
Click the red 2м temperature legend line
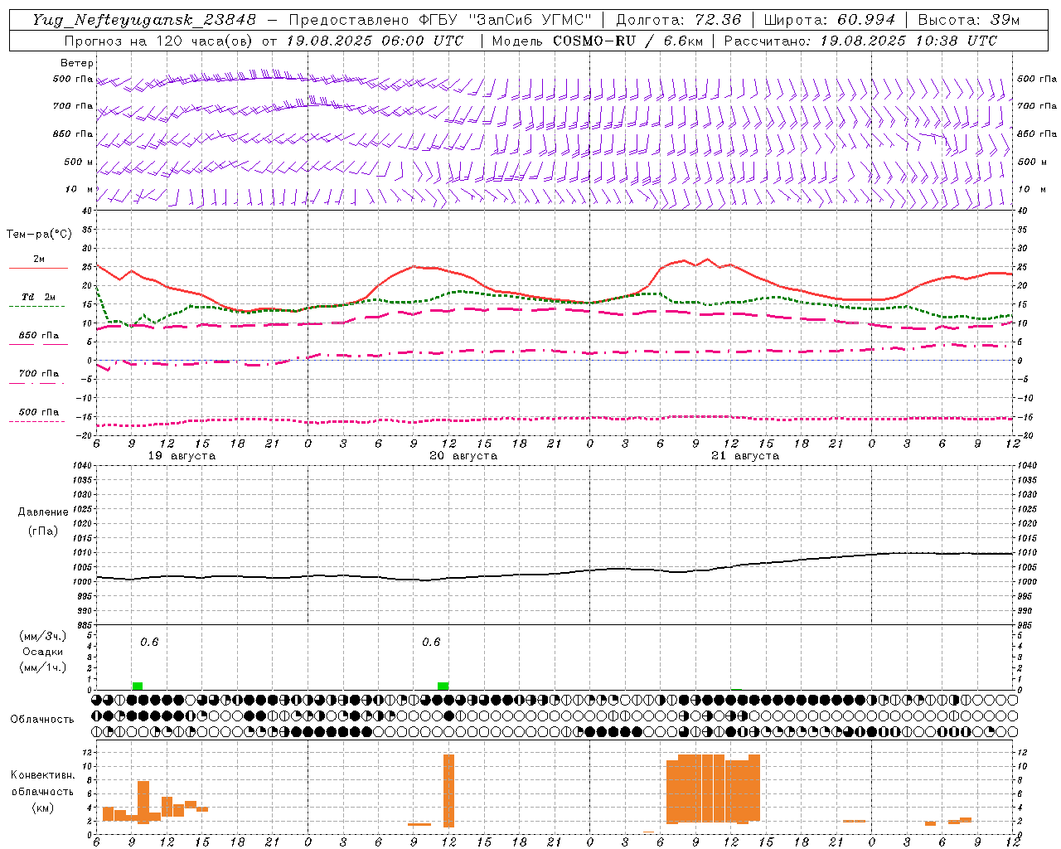(x=38, y=268)
